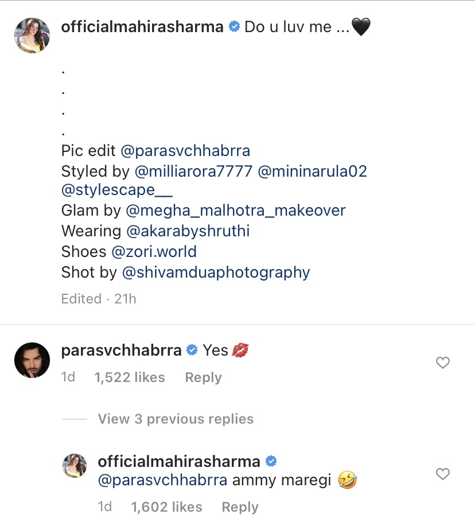The image size is (475, 526).
Task: Reply to the parasvchhabrra comment
Action: [203, 377]
